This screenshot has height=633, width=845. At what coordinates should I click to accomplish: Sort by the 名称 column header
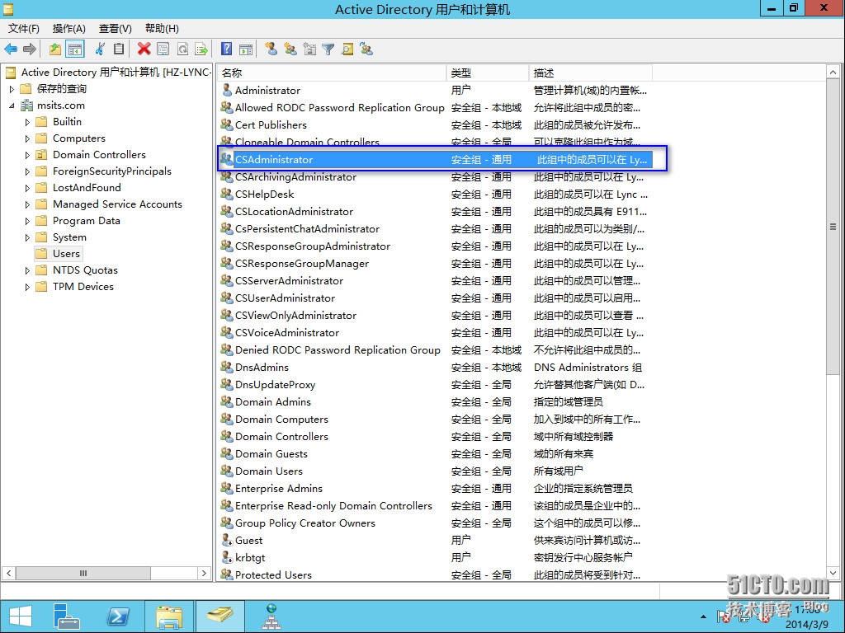click(332, 73)
